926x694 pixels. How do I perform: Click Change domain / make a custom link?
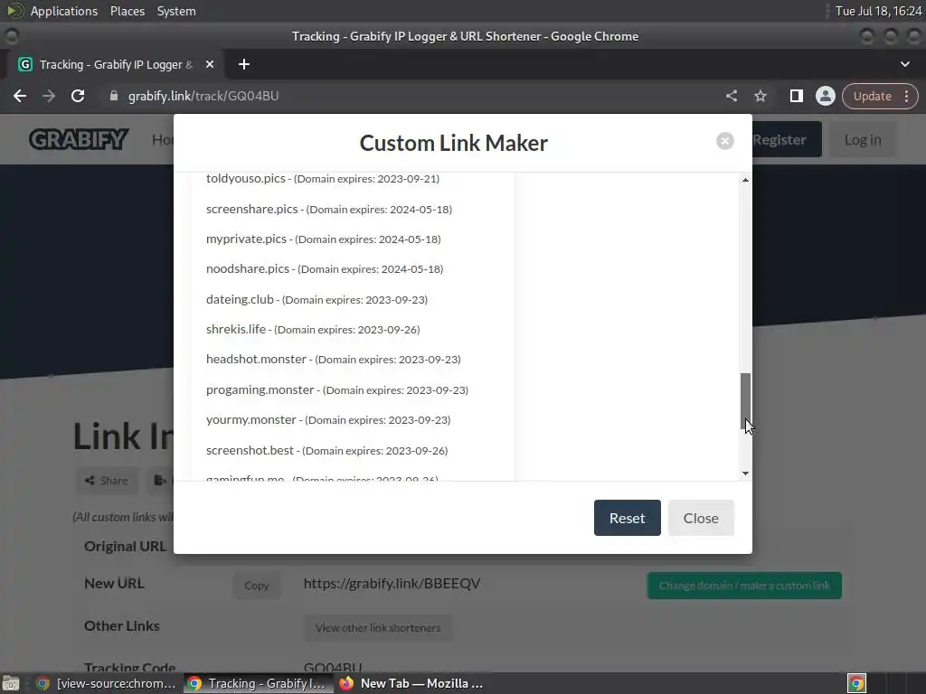[x=744, y=586]
